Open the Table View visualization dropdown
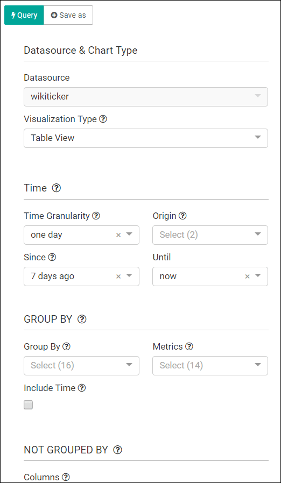 [x=146, y=138]
